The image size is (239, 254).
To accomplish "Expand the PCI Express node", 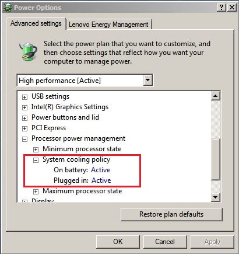I will pyautogui.click(x=24, y=128).
